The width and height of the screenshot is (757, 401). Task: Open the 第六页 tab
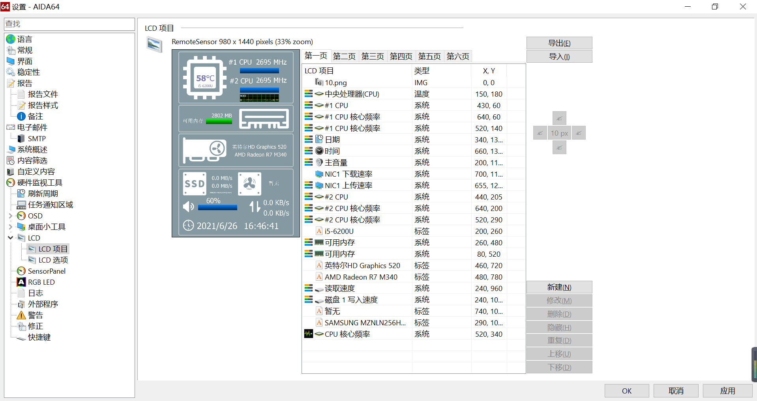(x=457, y=56)
